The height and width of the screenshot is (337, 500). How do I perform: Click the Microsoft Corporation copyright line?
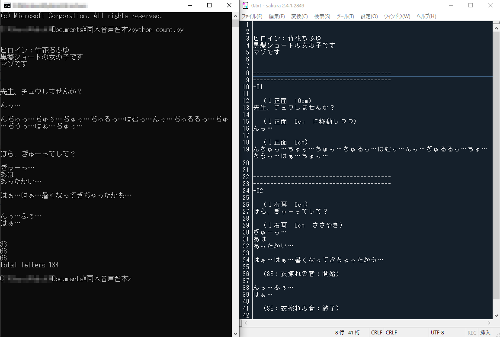click(81, 16)
